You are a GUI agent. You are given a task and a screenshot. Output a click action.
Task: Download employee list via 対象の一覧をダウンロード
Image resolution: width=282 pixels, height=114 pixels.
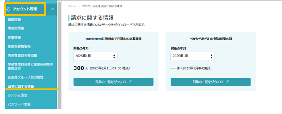[113, 82]
